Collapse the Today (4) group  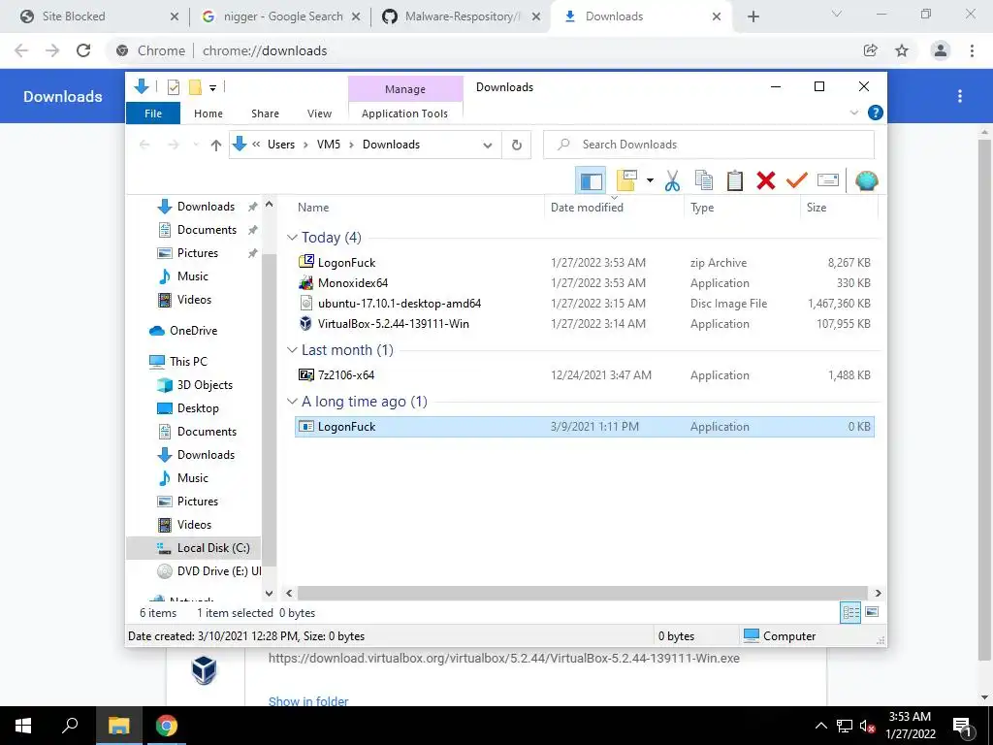[x=292, y=238]
